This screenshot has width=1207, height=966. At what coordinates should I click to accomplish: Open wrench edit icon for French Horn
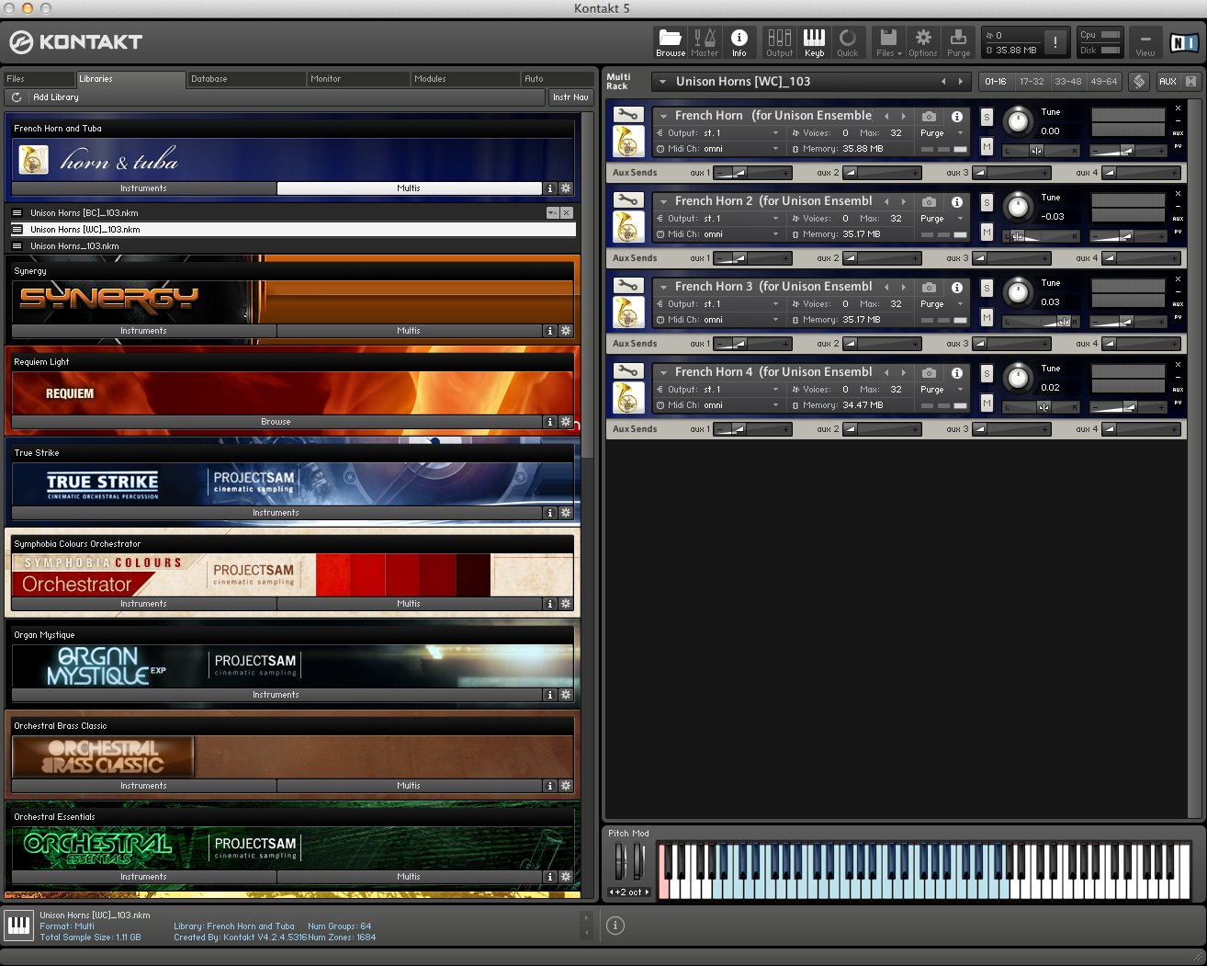click(x=627, y=115)
